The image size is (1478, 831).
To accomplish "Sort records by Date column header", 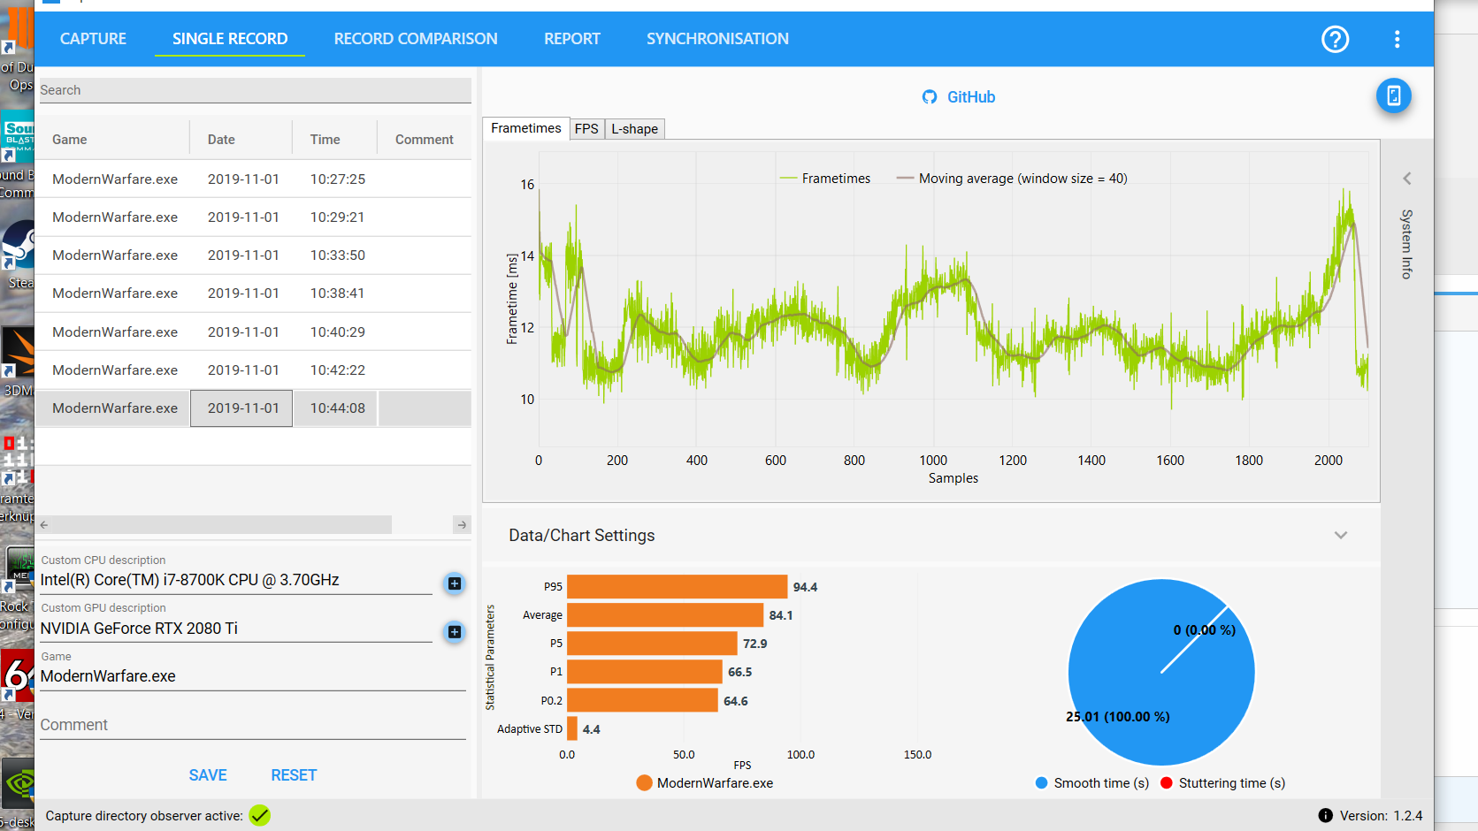I will click(221, 140).
